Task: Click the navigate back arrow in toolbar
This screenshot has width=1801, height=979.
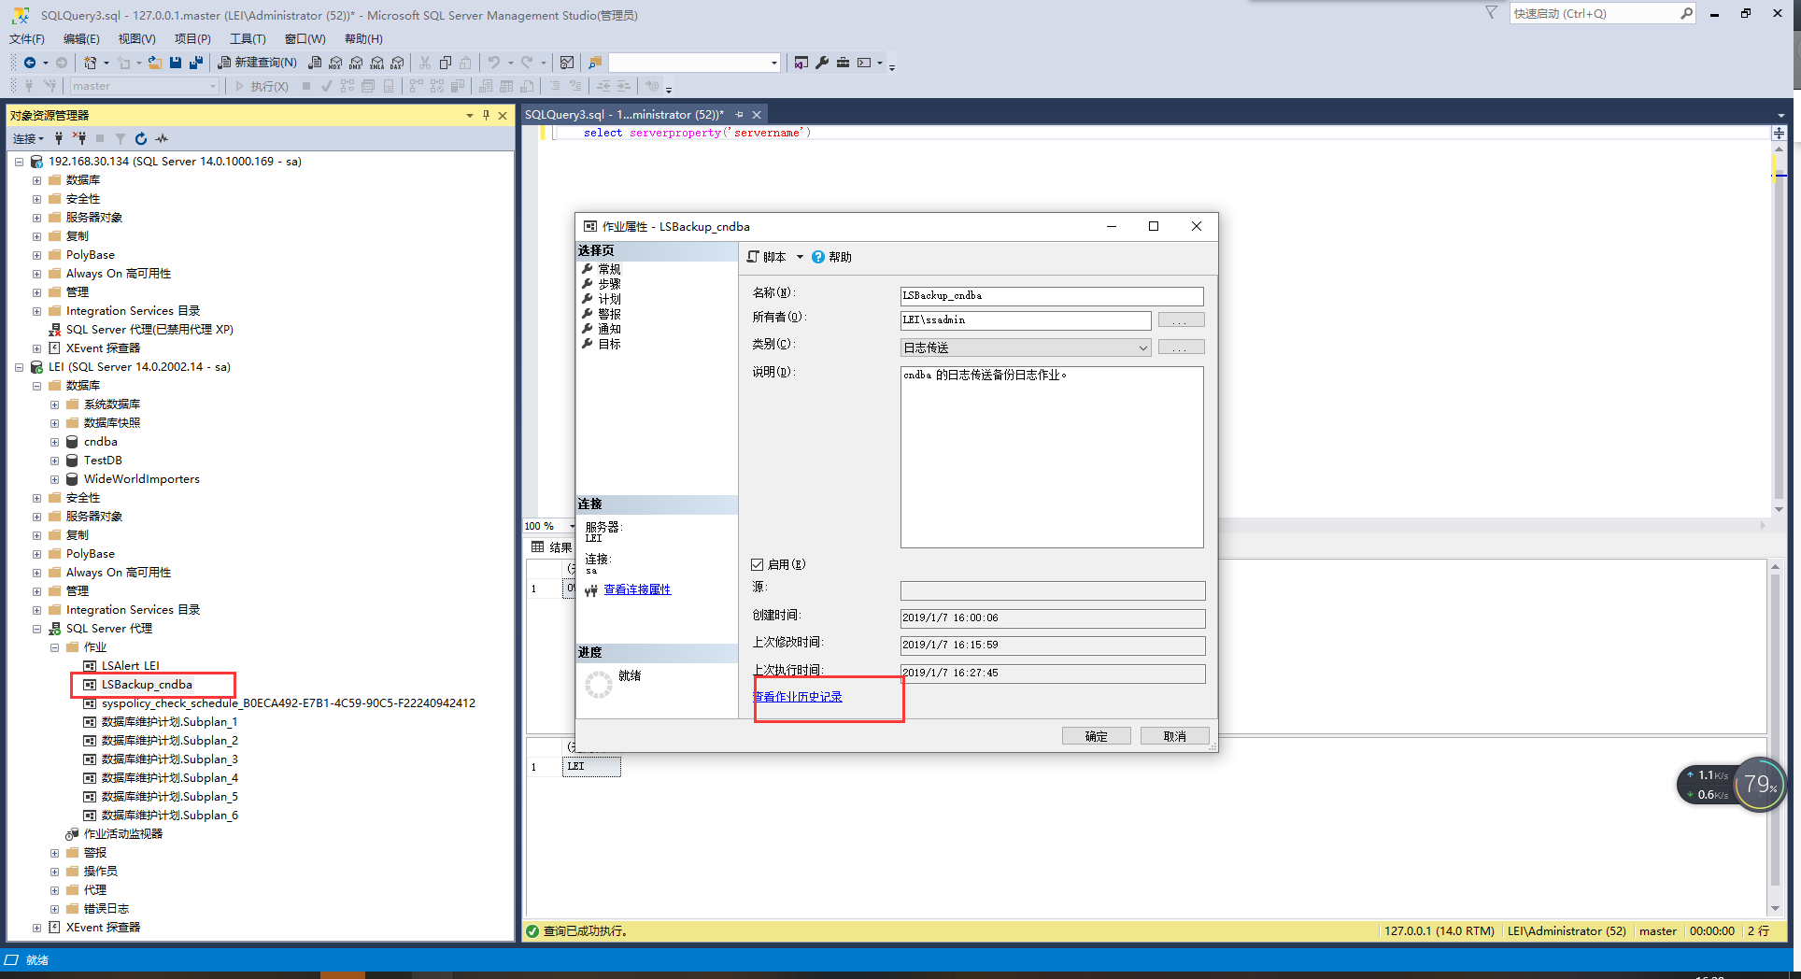Action: (30, 63)
